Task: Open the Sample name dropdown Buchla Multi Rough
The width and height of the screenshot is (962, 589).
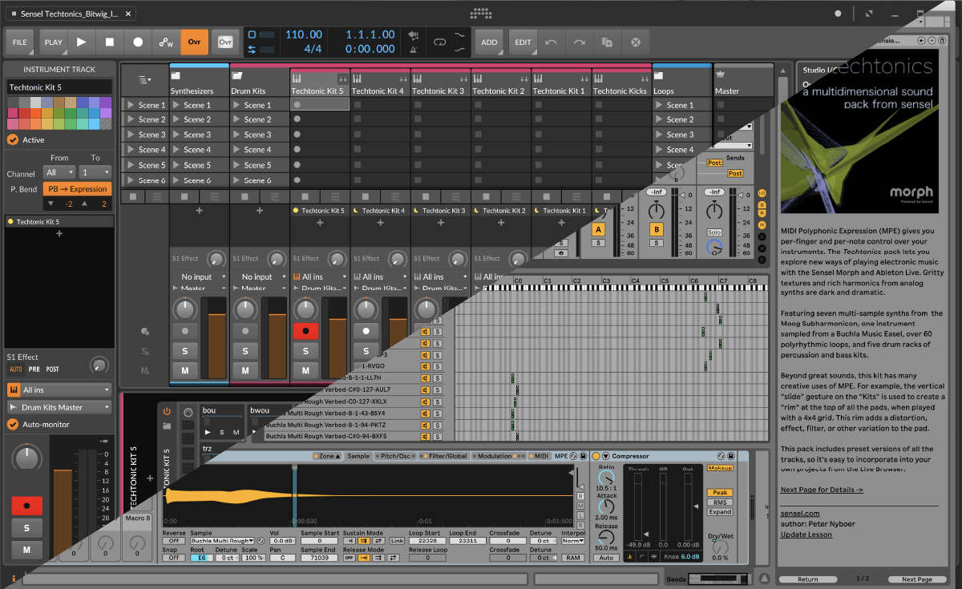Action: (x=222, y=541)
